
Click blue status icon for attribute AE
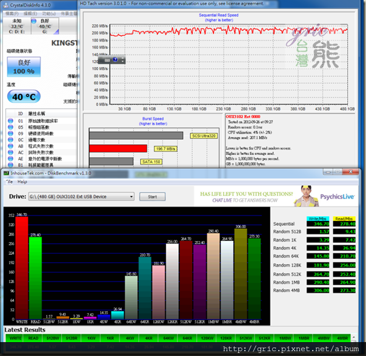10,159
